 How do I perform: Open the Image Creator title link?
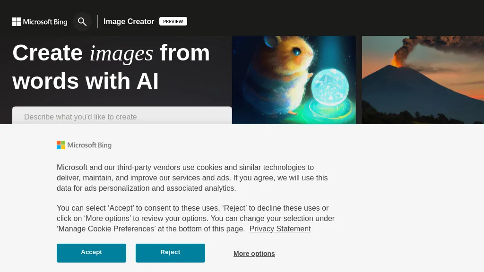pyautogui.click(x=129, y=22)
